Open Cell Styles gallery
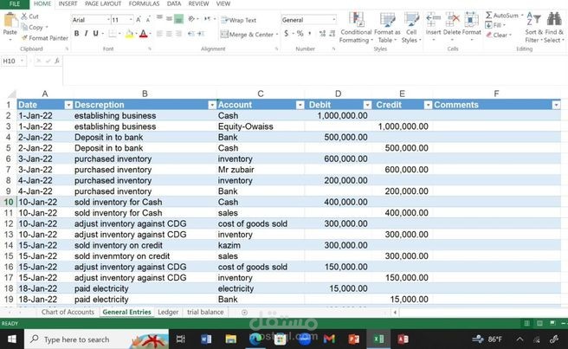This screenshot has width=568, height=349. click(411, 28)
